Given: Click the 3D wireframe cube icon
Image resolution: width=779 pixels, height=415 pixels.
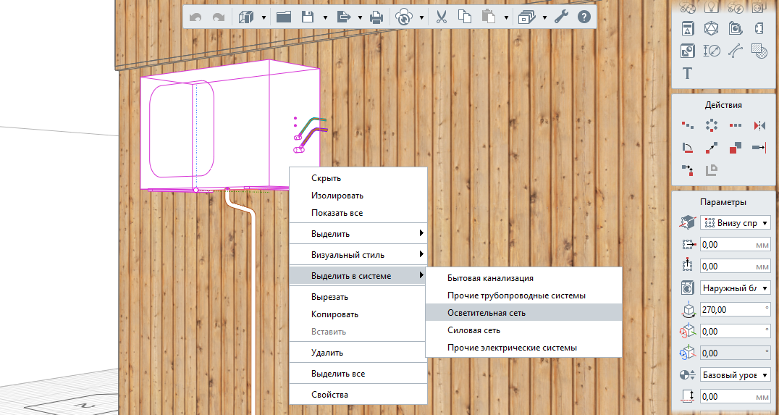Looking at the screenshot, I should [246, 17].
